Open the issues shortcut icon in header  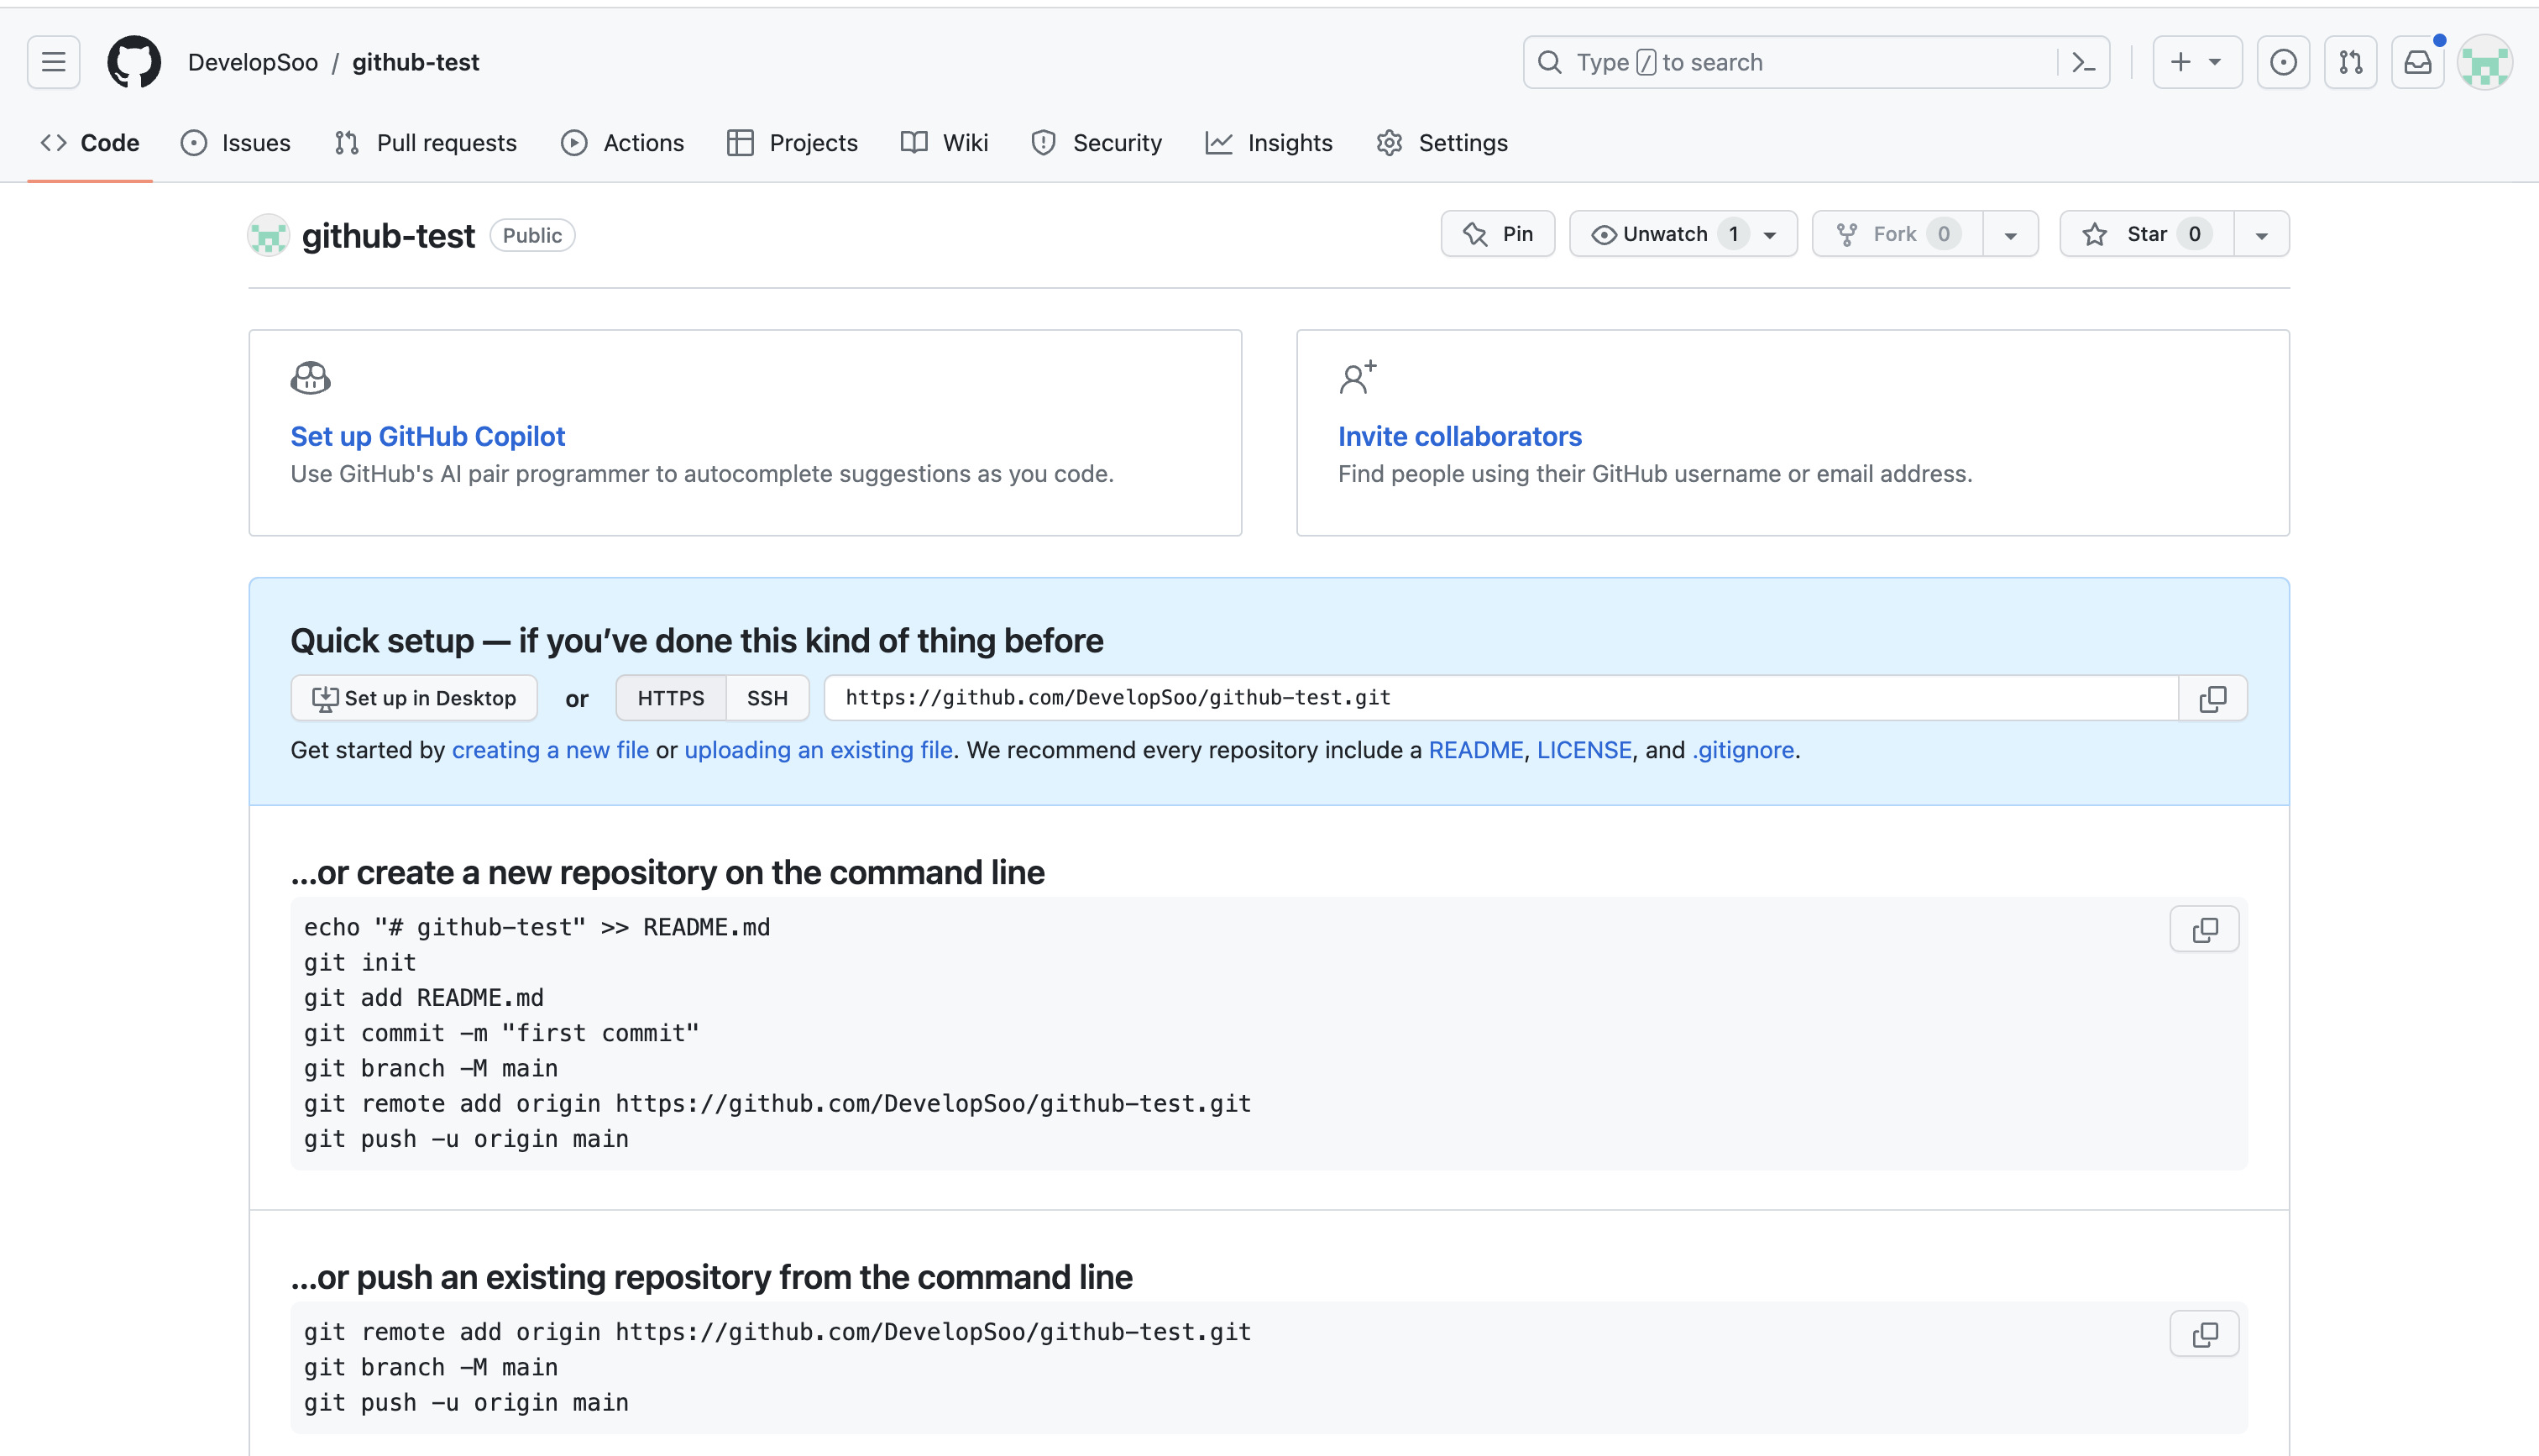click(x=2283, y=62)
